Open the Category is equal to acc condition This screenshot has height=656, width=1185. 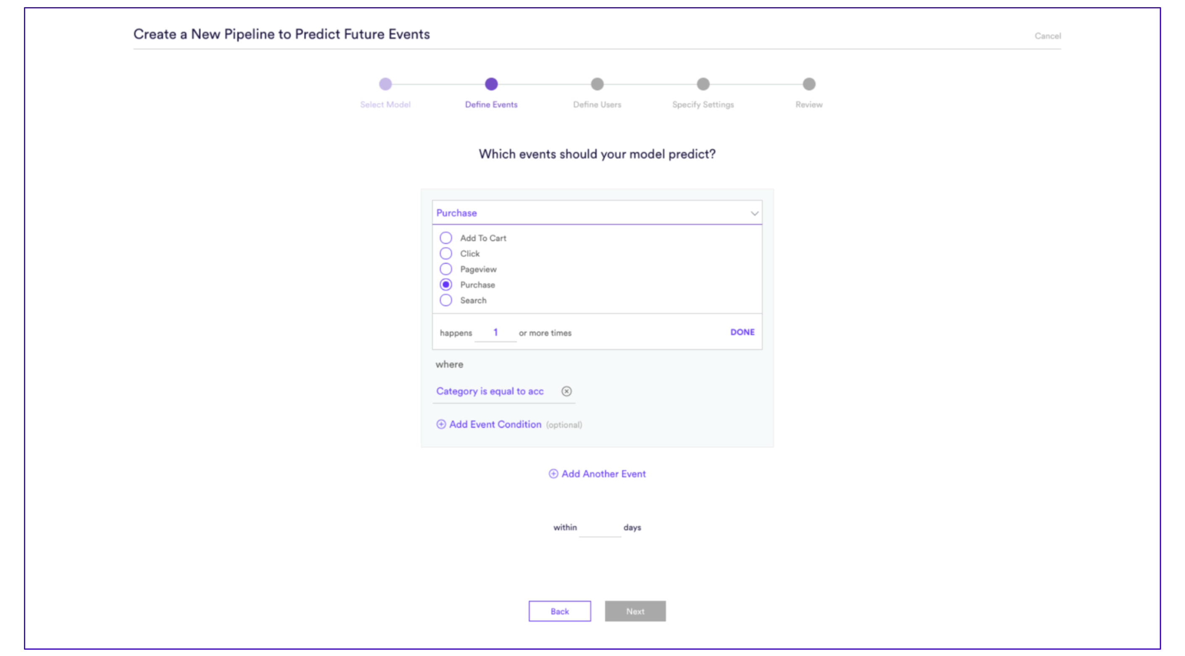(x=490, y=391)
